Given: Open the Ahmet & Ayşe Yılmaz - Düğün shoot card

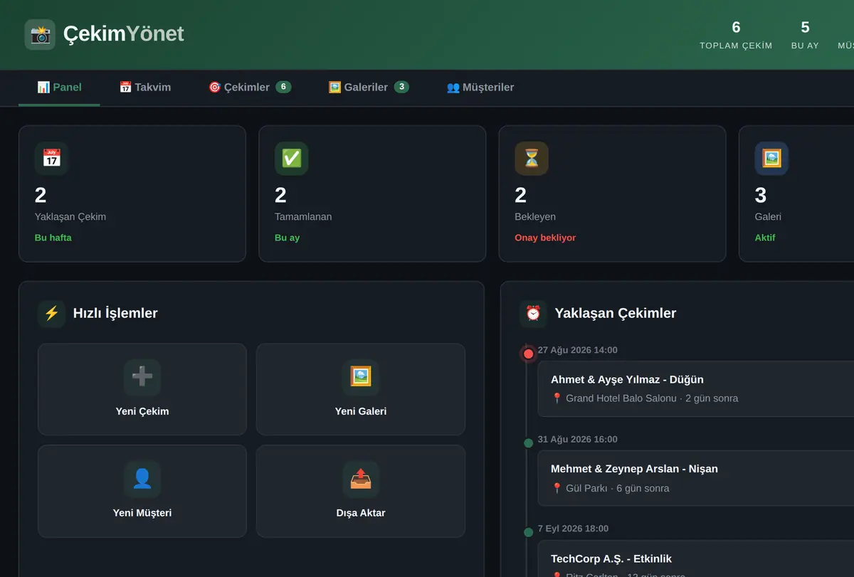Looking at the screenshot, I should pos(696,388).
